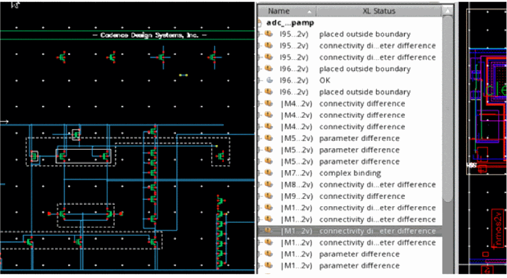Select the adc_...pamp root cell entry
The width and height of the screenshot is (507, 278).
pos(290,23)
